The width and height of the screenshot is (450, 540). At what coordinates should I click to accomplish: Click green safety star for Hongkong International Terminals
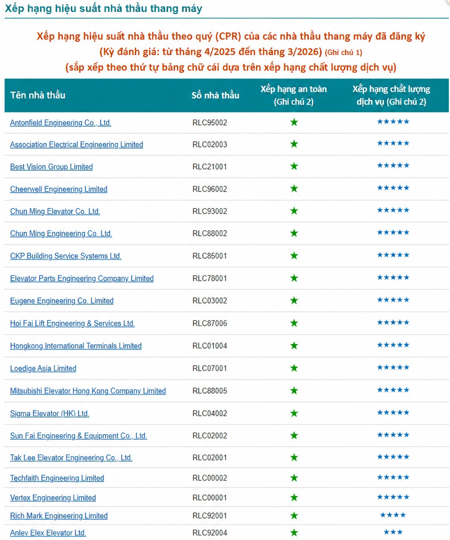(294, 345)
